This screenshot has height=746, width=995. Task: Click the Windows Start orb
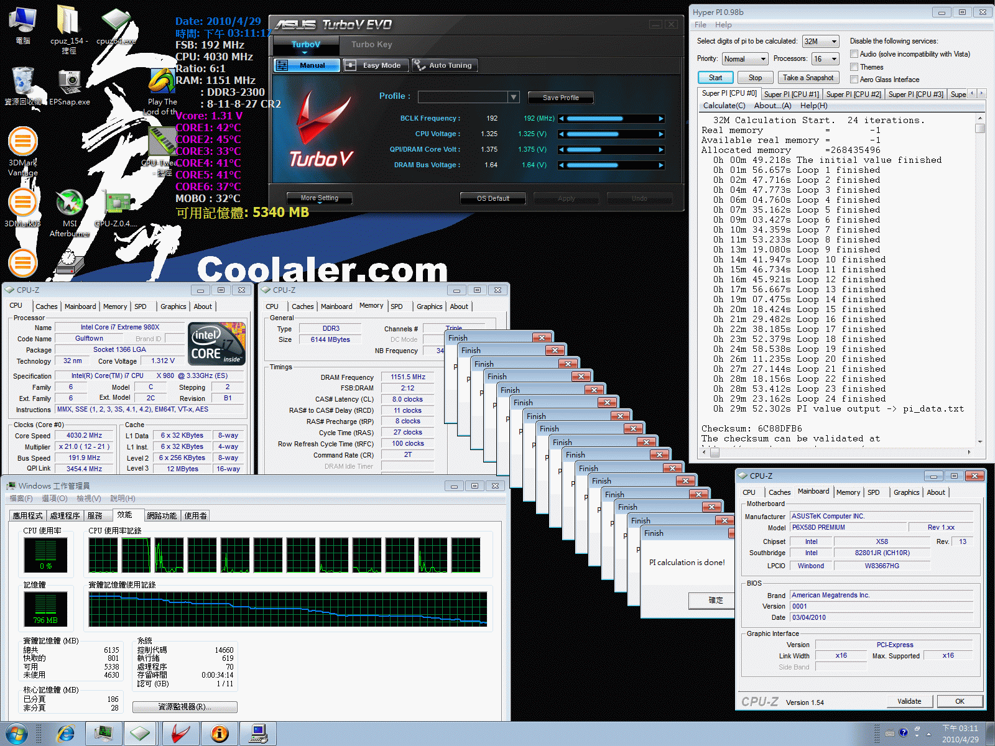click(16, 734)
